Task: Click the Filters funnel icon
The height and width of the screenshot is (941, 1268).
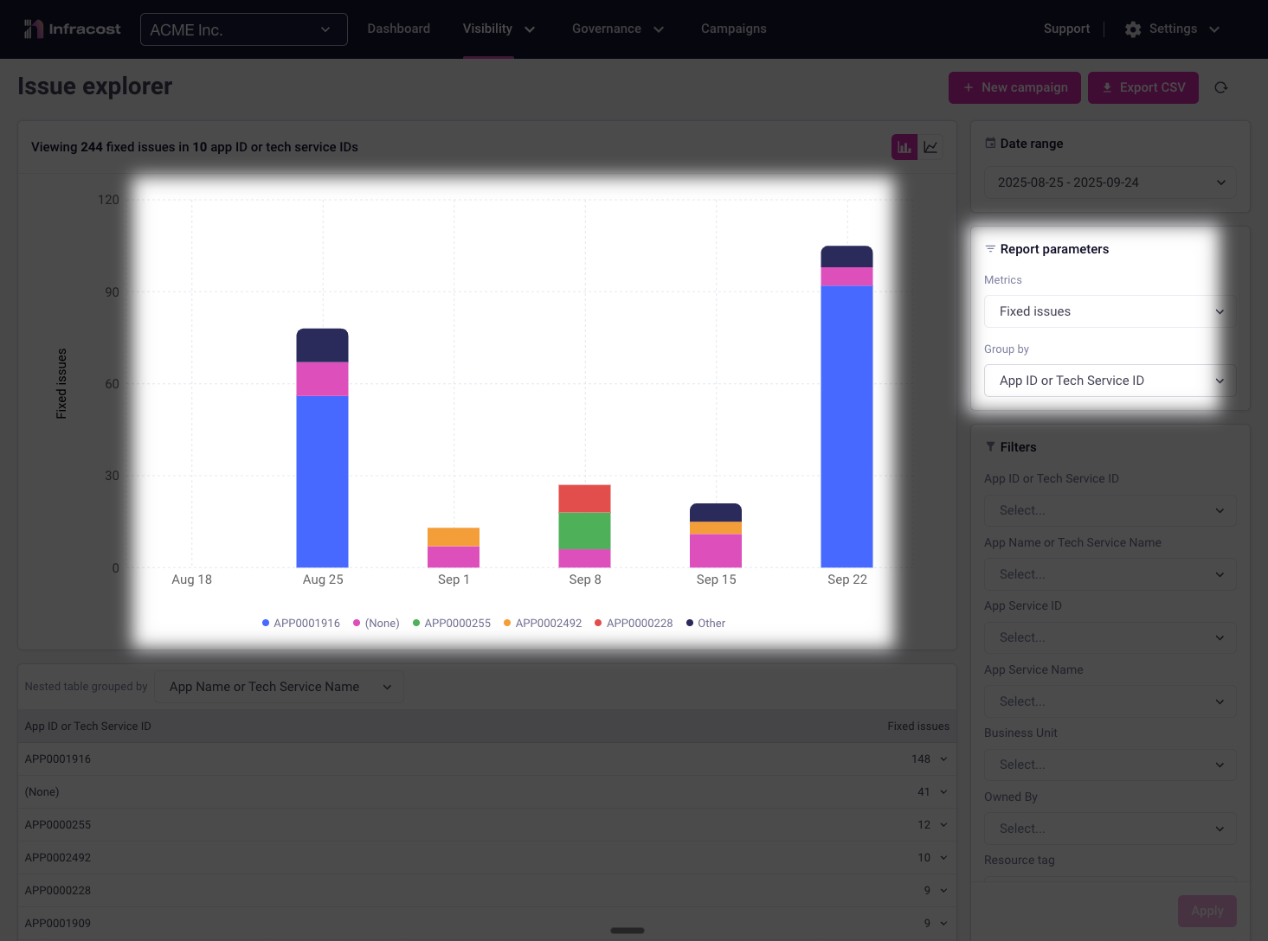Action: pyautogui.click(x=990, y=447)
